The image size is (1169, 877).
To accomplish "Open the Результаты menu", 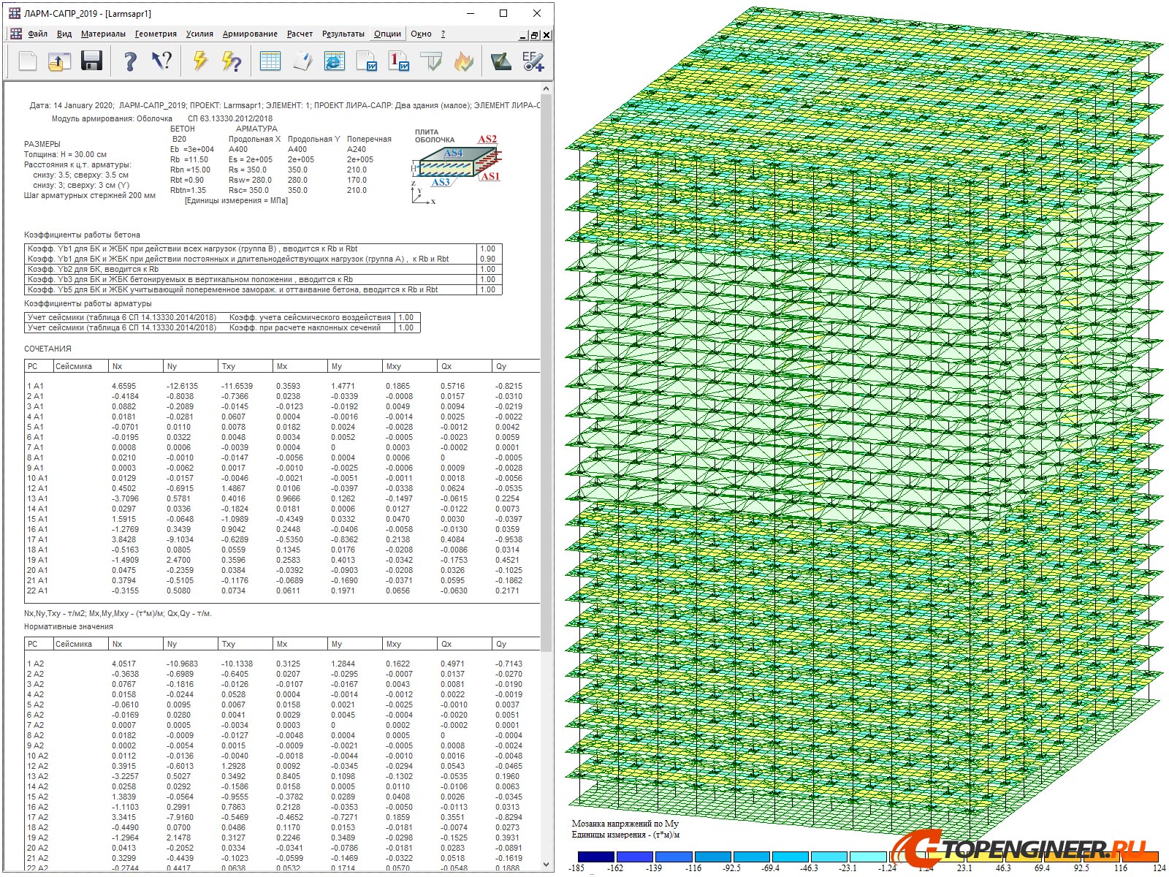I will coord(343,34).
